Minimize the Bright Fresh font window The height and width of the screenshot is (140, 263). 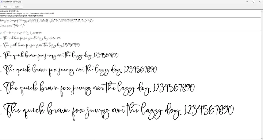click(x=247, y=2)
